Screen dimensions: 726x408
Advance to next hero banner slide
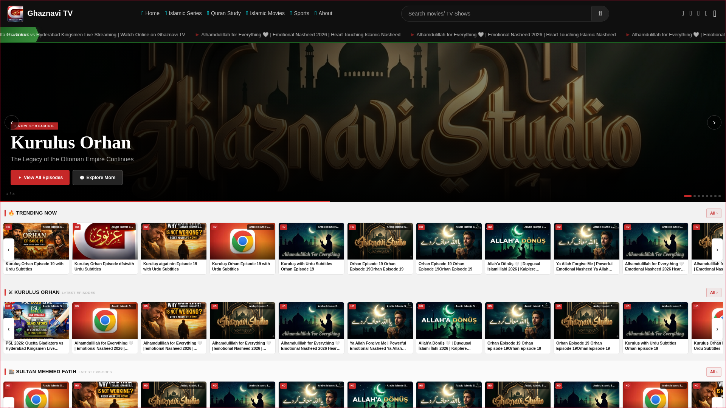[714, 122]
